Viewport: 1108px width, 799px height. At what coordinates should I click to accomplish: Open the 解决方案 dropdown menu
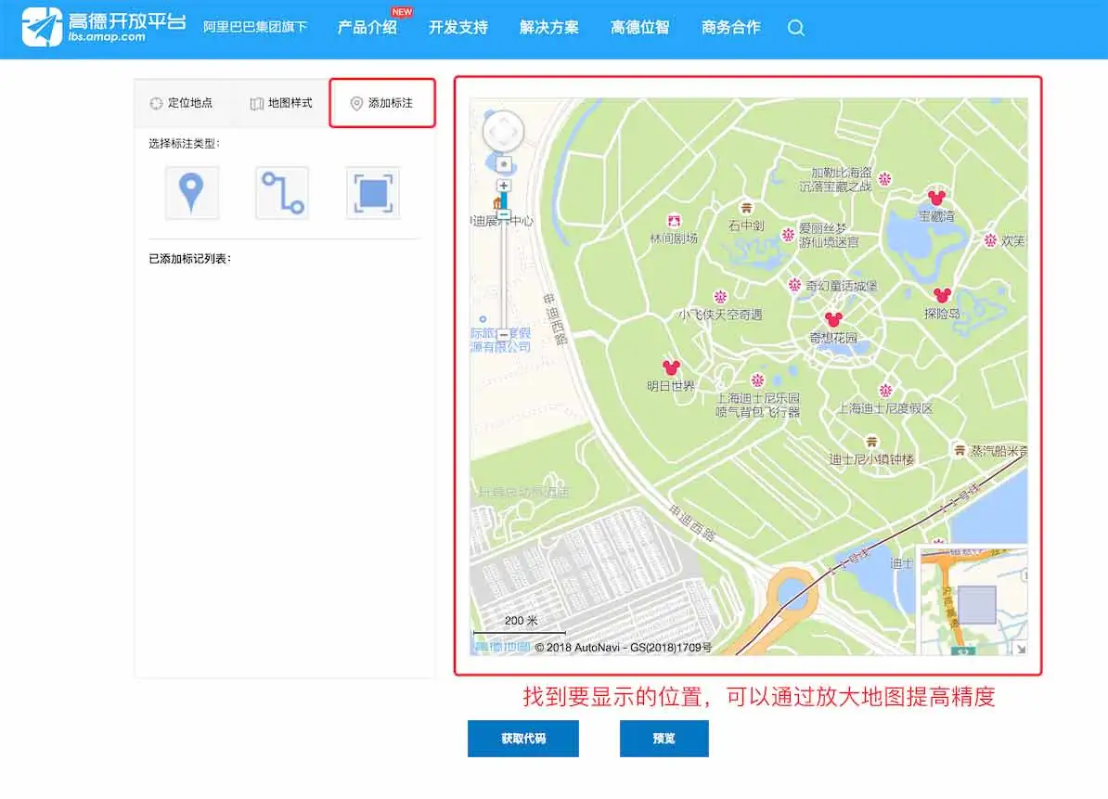click(x=549, y=28)
